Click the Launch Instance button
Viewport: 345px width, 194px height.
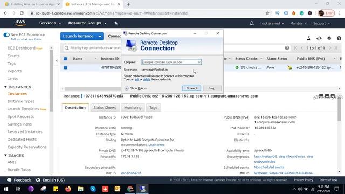tap(78, 36)
